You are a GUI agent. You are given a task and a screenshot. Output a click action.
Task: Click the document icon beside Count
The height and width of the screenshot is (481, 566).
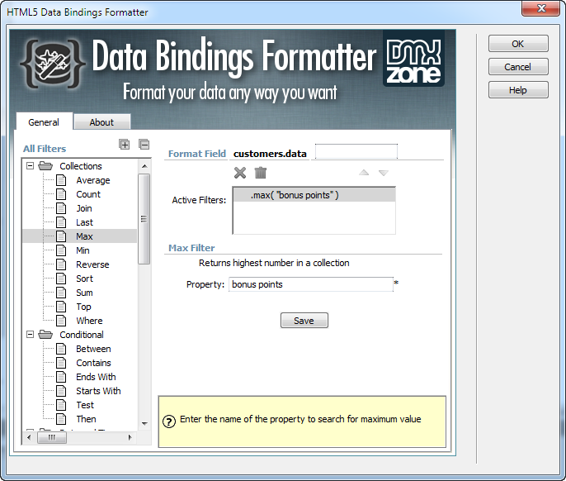pos(61,194)
